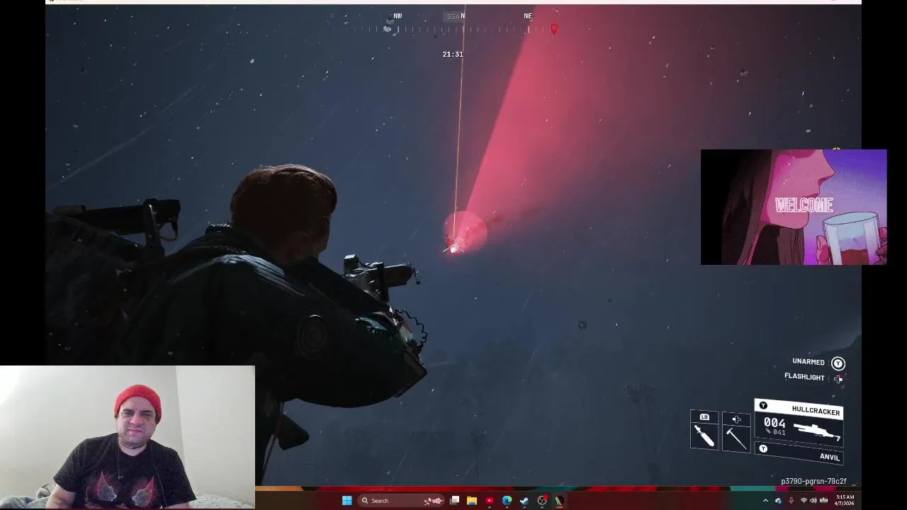The width and height of the screenshot is (907, 510).
Task: Click the in-game time 21:31
Action: (453, 55)
